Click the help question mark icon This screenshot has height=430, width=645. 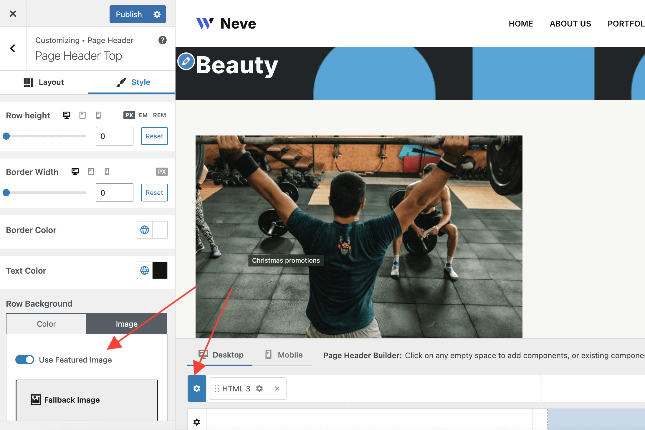163,40
